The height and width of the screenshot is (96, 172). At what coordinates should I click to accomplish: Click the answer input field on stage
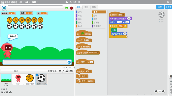[35, 62]
